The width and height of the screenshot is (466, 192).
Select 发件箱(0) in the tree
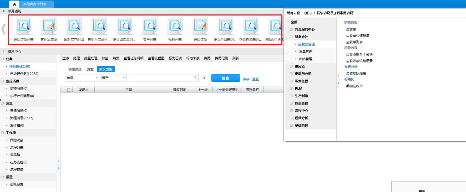point(17,125)
